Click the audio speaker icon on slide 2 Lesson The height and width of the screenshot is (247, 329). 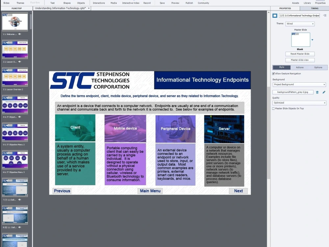pos(20,62)
